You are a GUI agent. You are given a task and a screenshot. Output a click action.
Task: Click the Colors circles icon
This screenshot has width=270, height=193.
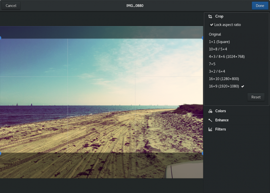210,111
